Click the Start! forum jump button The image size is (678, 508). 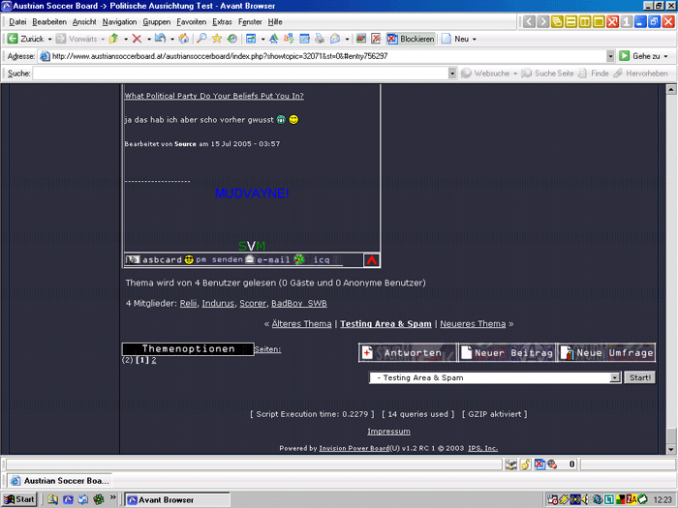638,377
